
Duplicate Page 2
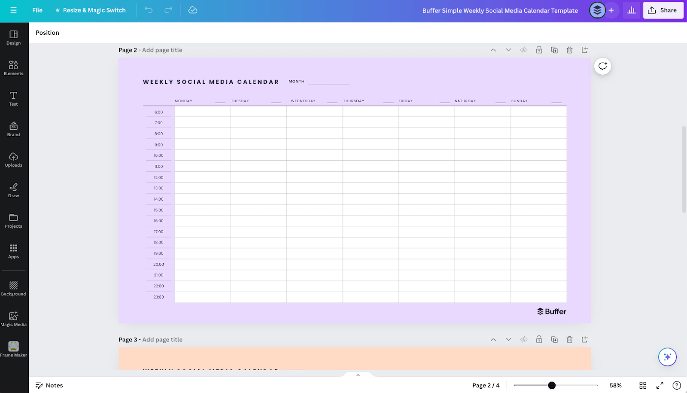pyautogui.click(x=554, y=50)
